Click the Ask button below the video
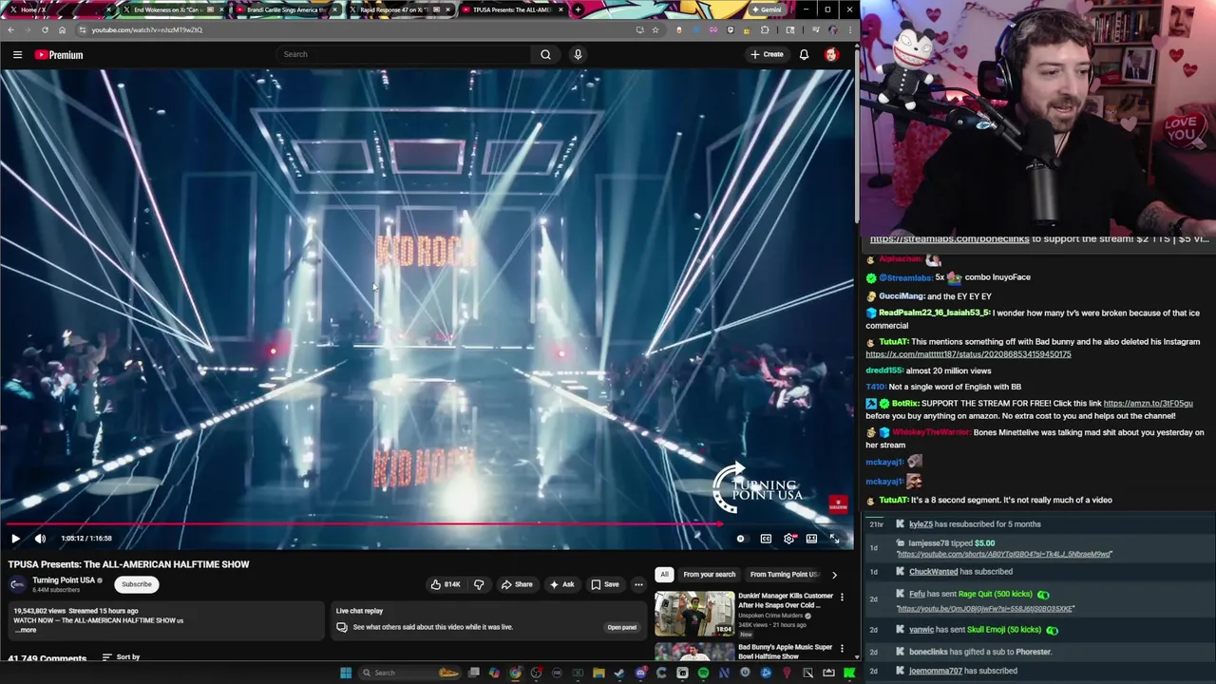 click(561, 584)
